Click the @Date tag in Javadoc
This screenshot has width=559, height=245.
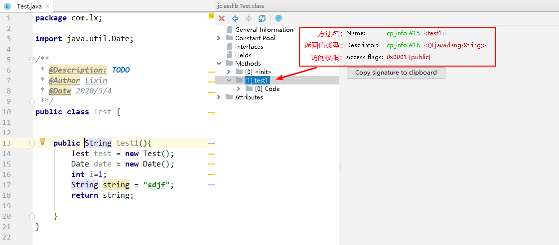click(x=60, y=91)
